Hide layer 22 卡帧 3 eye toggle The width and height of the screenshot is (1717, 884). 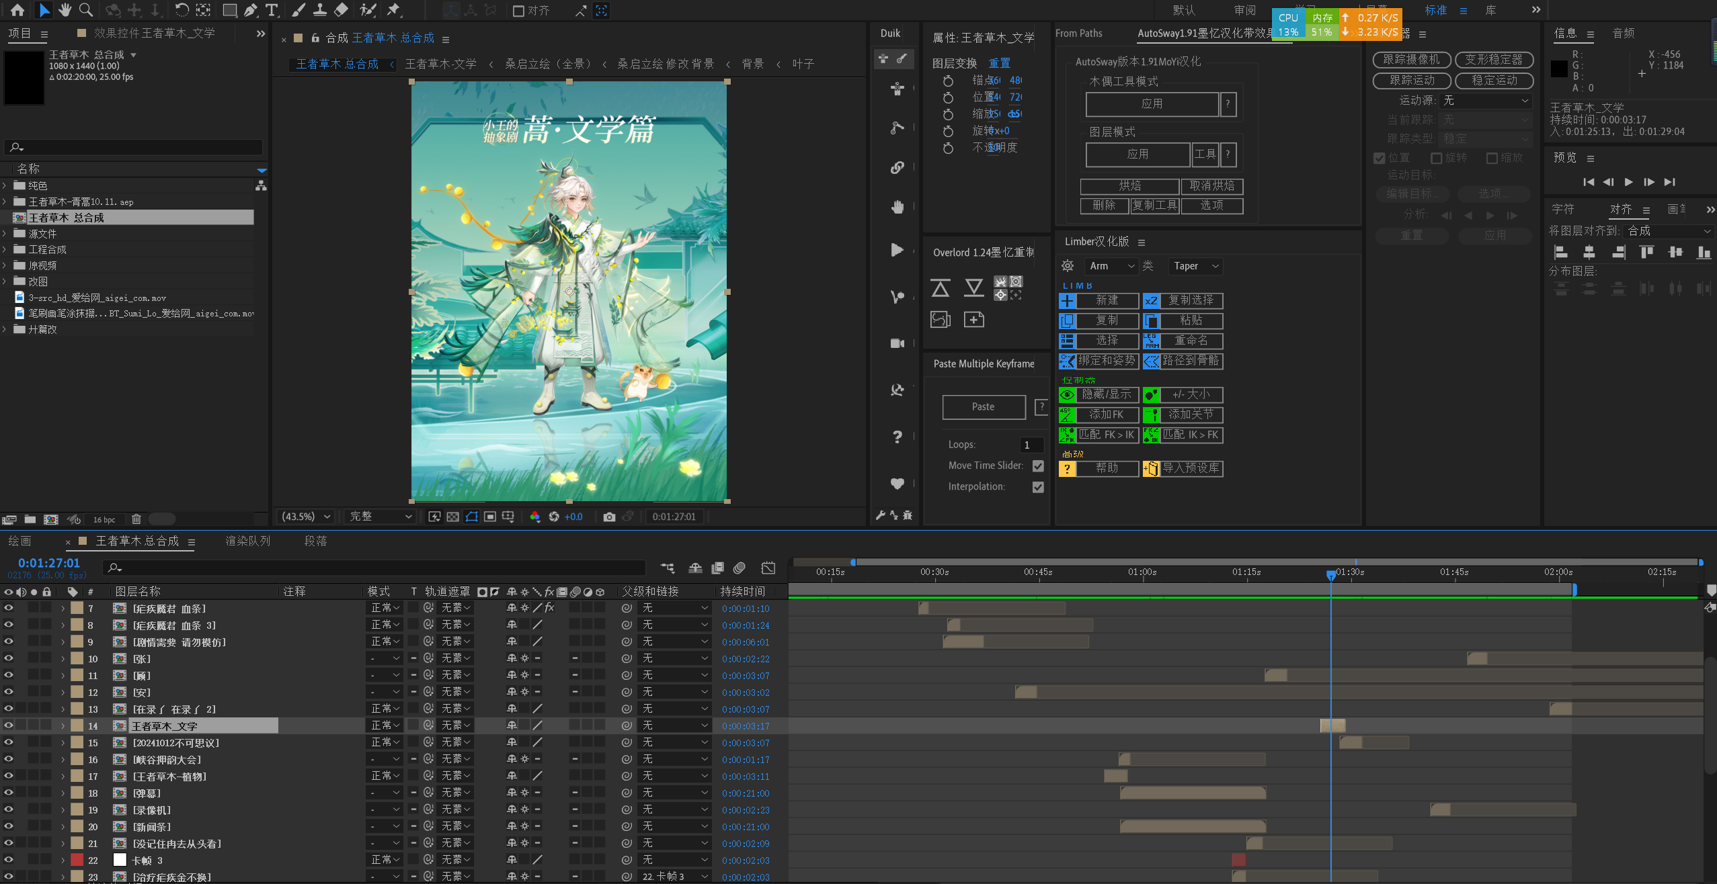point(9,860)
